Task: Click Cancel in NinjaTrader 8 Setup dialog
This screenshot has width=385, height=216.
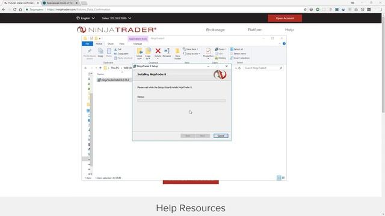Action: click(x=221, y=136)
